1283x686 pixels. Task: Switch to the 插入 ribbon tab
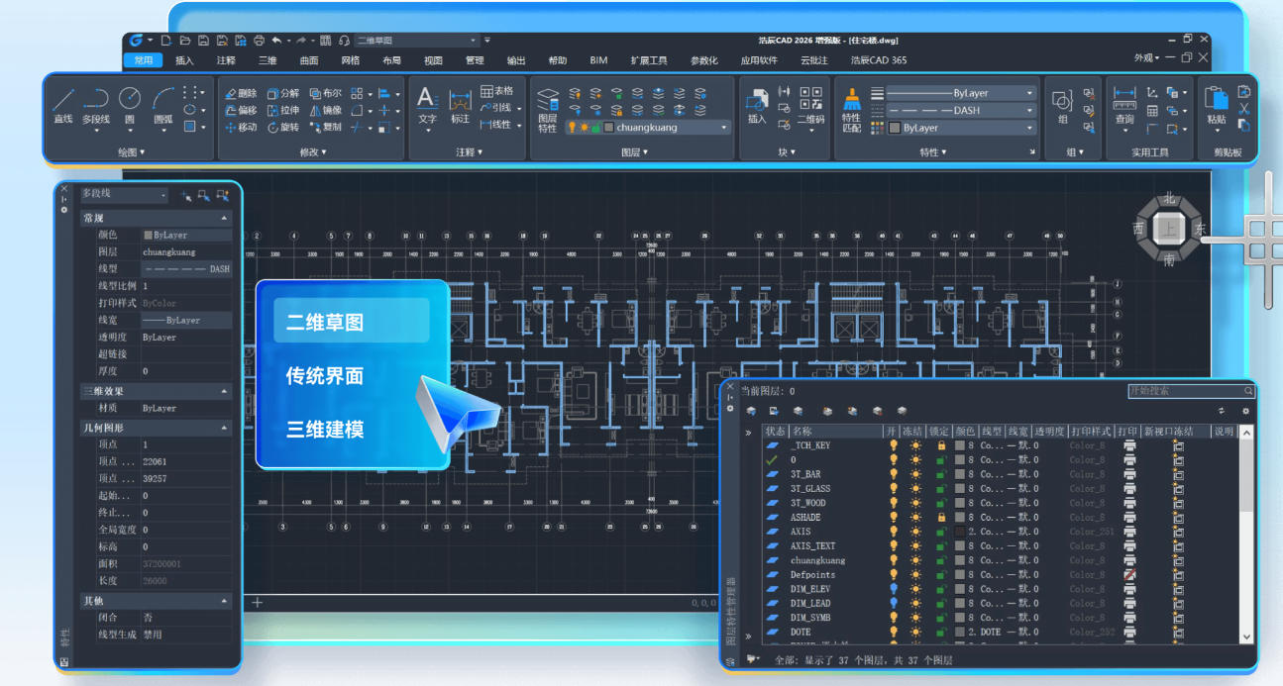click(x=184, y=60)
